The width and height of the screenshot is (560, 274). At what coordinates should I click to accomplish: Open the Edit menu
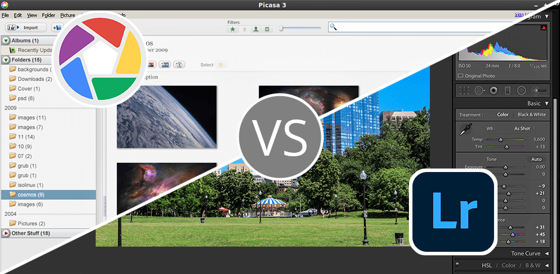[18, 15]
